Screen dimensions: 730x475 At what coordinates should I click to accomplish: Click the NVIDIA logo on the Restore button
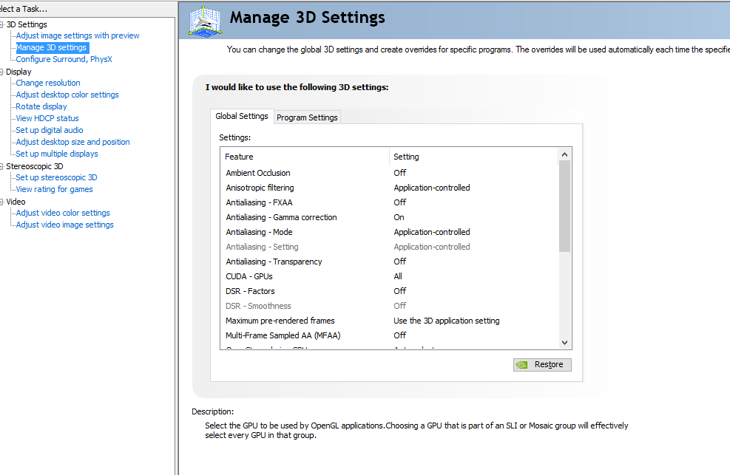pyautogui.click(x=522, y=365)
